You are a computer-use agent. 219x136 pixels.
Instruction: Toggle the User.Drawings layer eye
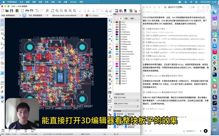[120, 51]
